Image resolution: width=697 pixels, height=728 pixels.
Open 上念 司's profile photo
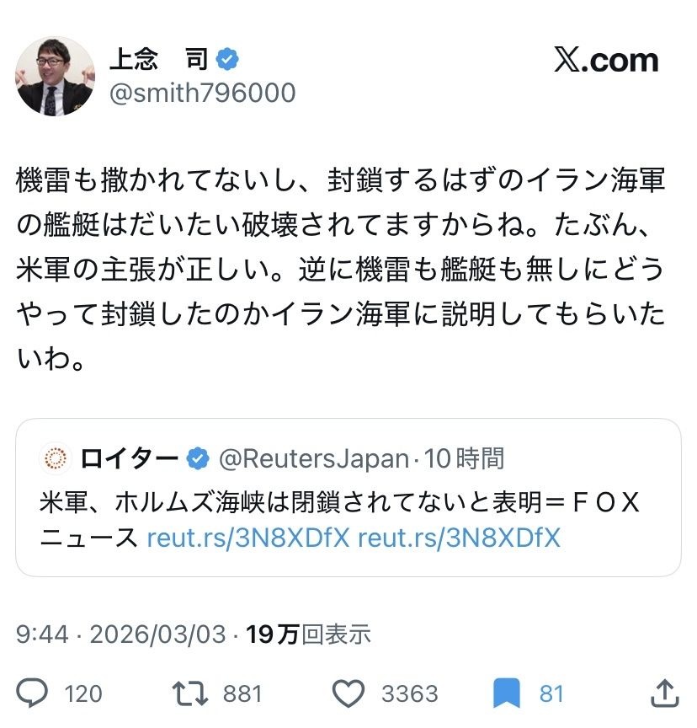tap(55, 76)
